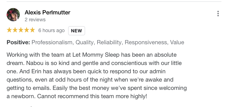
Task: Click the '6 hours ago' timestamp
Action: point(51,30)
